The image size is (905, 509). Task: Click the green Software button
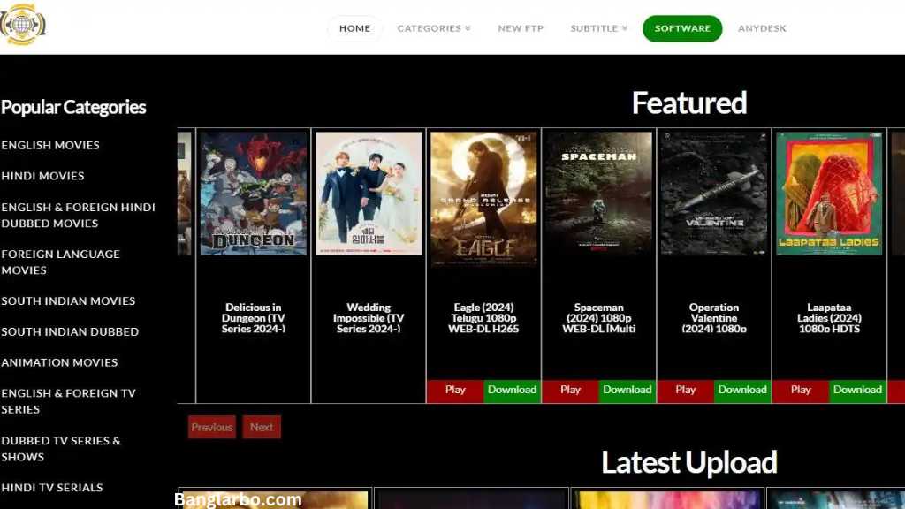coord(682,28)
